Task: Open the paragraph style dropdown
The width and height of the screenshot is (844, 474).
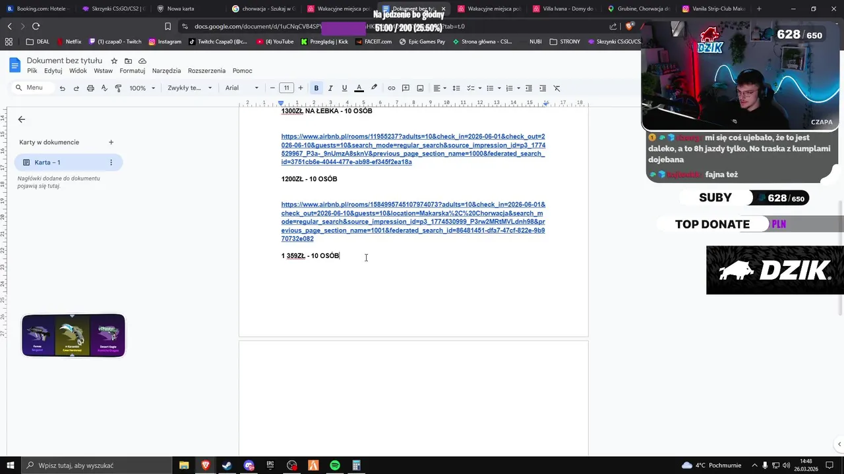Action: (190, 88)
